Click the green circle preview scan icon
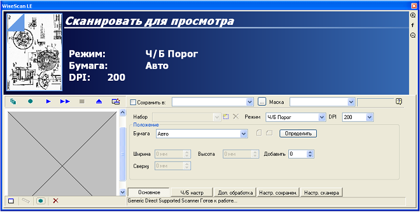Screen dimensions: 420x212 (x=30, y=102)
